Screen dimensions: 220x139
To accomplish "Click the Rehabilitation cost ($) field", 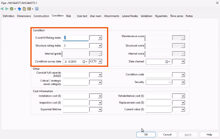I will point(159,96).
